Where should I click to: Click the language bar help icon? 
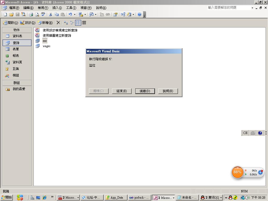tap(260, 133)
